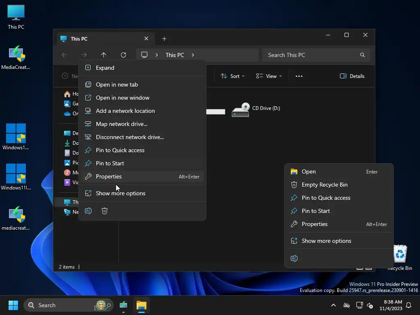Click the Videos item in navigation pane
Image resolution: width=420 pixels, height=315 pixels.
[x=71, y=183]
